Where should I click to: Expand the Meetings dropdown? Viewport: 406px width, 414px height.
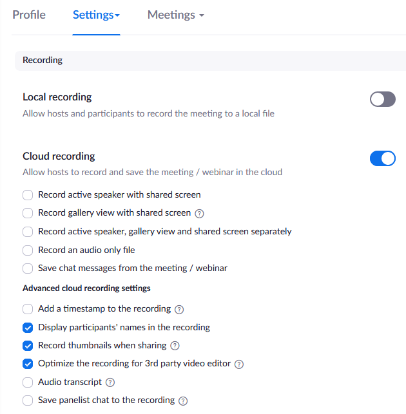(x=175, y=15)
